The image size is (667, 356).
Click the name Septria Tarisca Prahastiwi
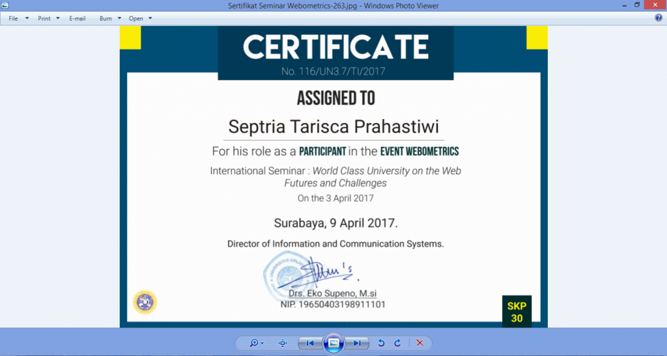click(333, 127)
